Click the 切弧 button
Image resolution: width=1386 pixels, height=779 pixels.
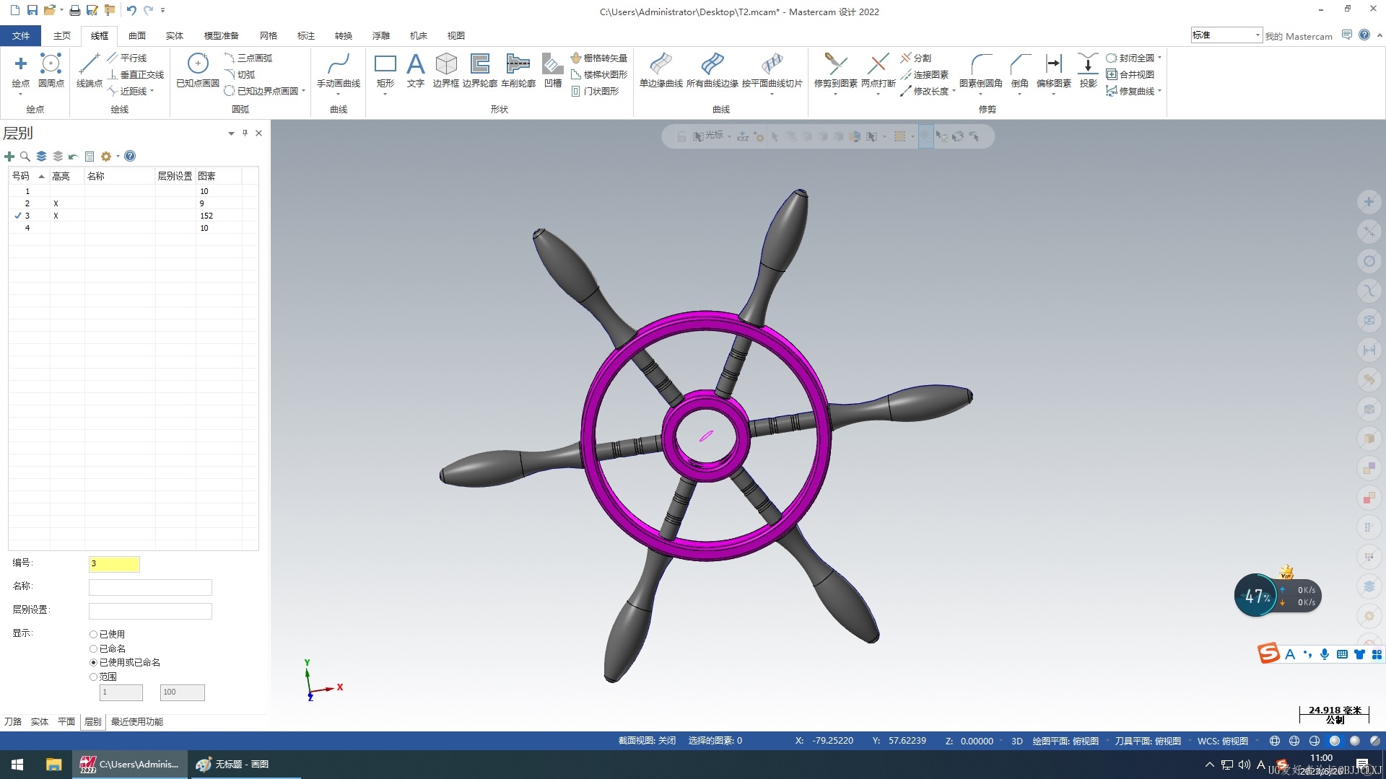click(x=240, y=75)
